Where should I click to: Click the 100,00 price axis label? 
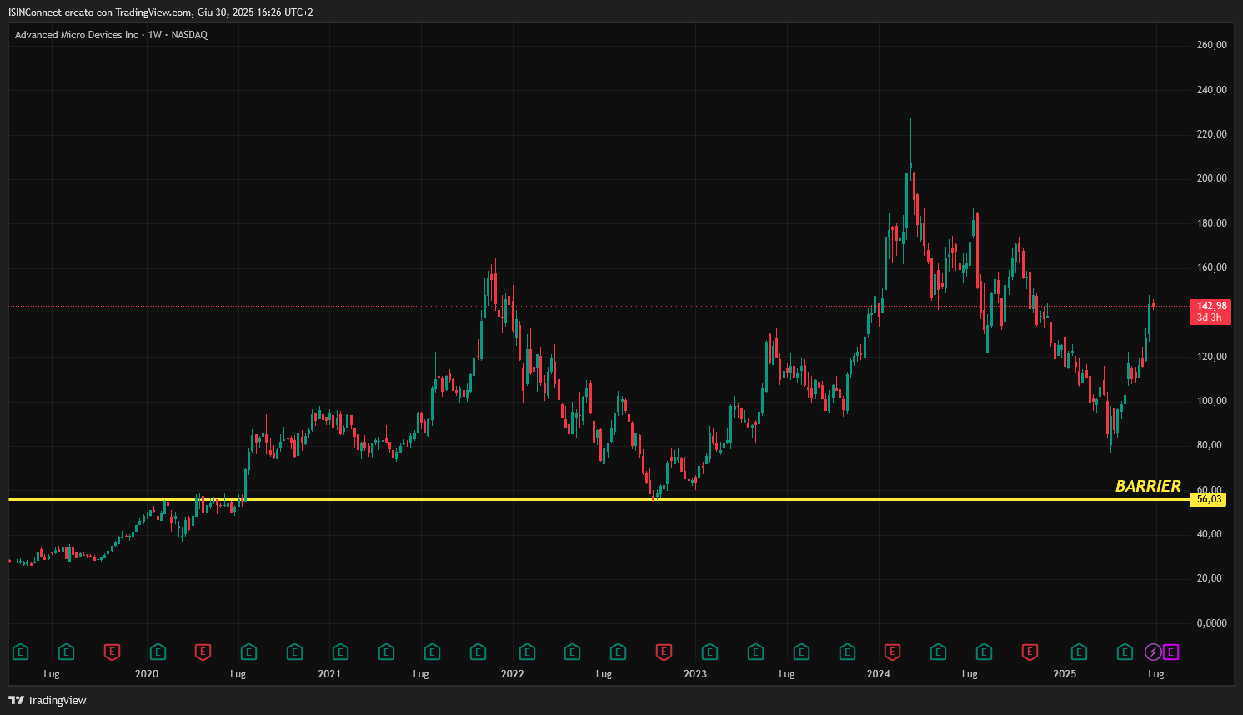coord(1211,401)
